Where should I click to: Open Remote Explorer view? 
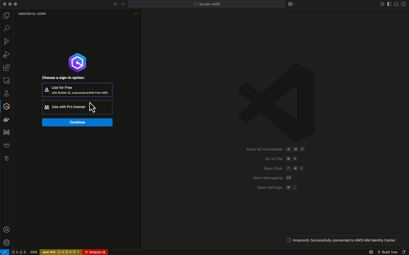(x=7, y=80)
